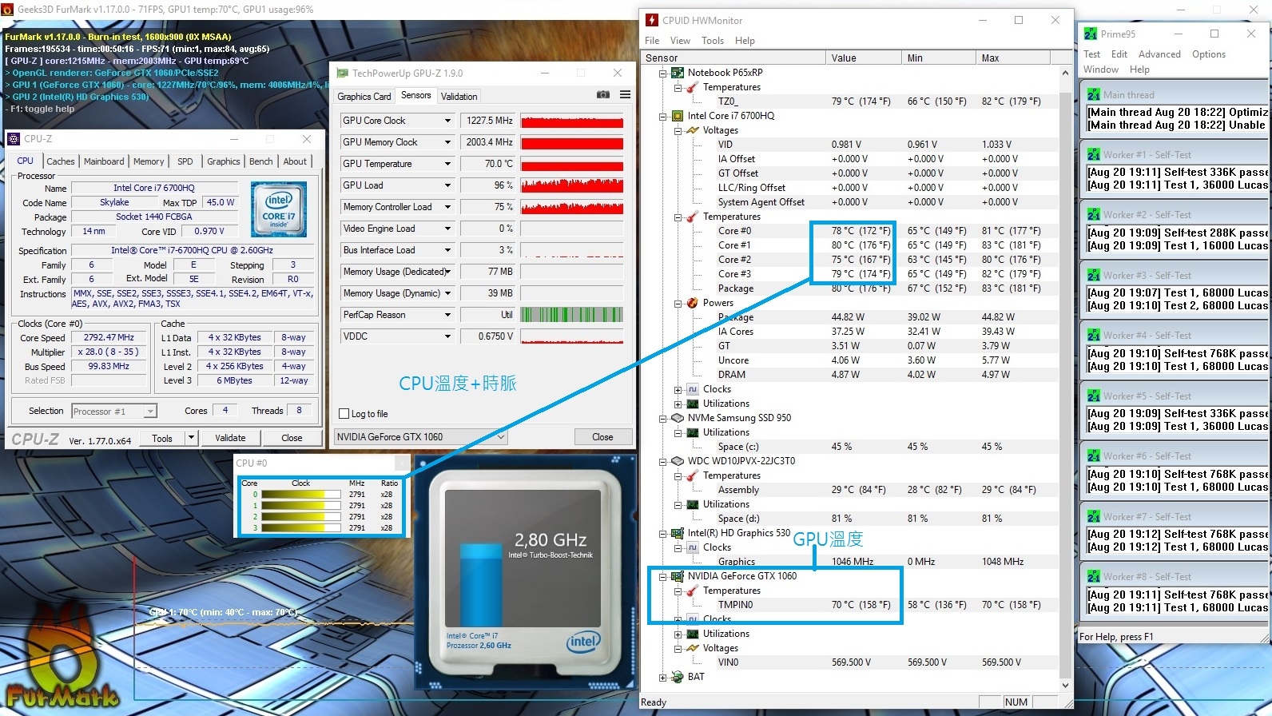This screenshot has height=716, width=1272.
Task: Click the Intel(R) HD Graphics 530 icon
Action: click(678, 533)
